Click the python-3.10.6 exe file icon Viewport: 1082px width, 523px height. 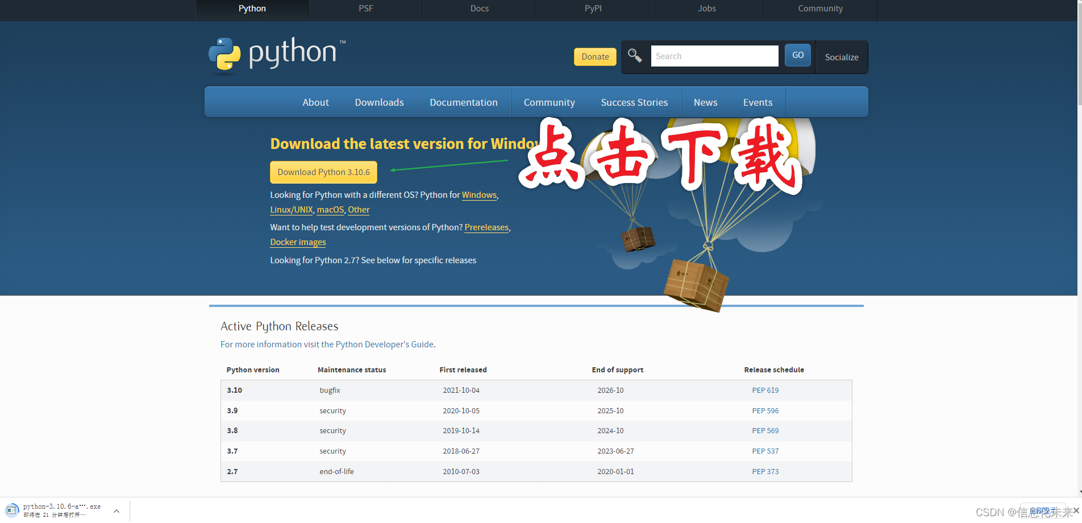point(12,510)
